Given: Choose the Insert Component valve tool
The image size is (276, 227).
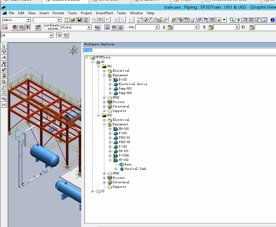Looking at the screenshot, I should point(4,64).
